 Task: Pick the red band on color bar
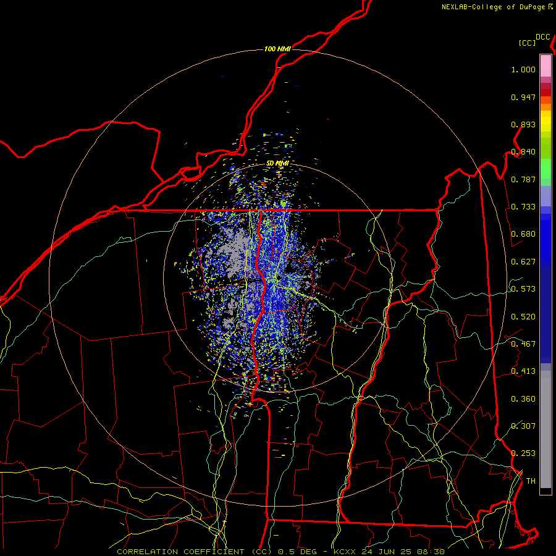tap(545, 92)
